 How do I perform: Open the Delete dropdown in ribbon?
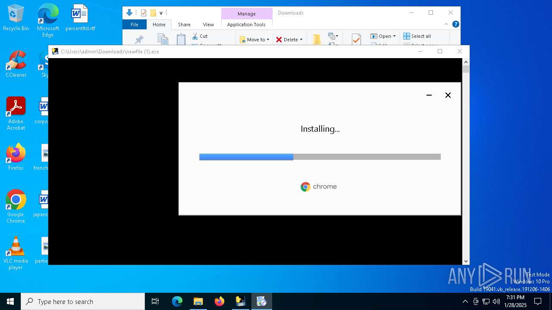tap(289, 40)
